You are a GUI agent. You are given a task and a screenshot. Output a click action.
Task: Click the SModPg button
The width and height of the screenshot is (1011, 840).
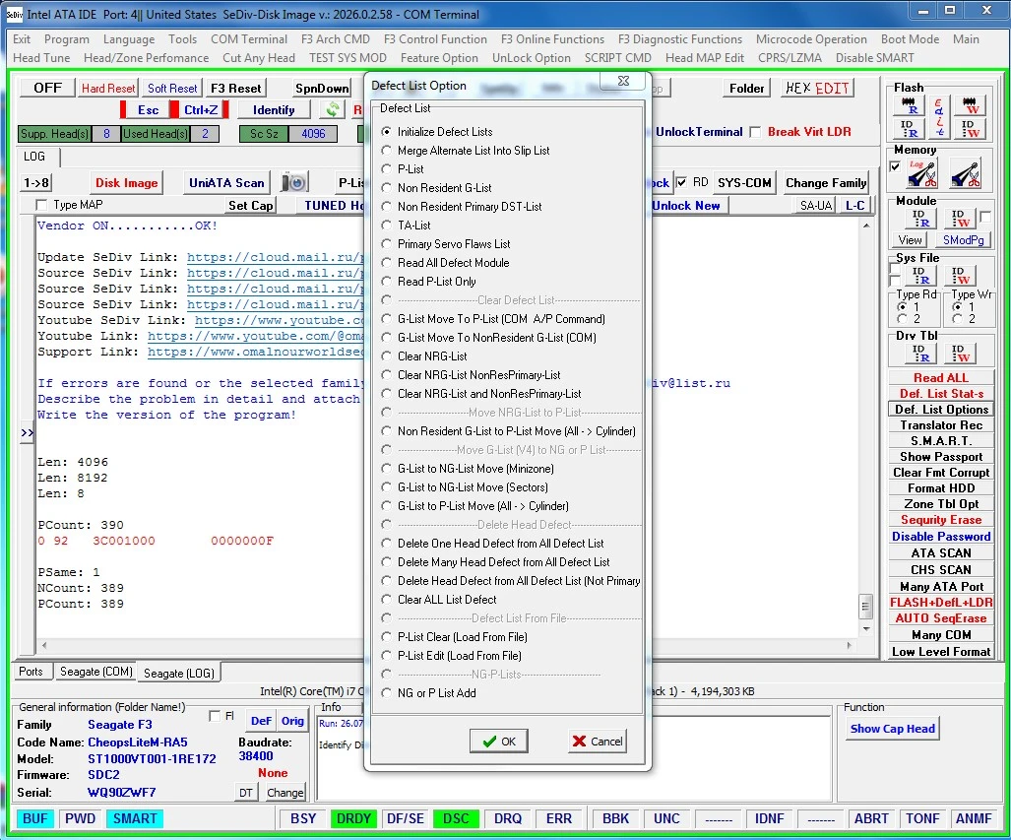tap(964, 240)
